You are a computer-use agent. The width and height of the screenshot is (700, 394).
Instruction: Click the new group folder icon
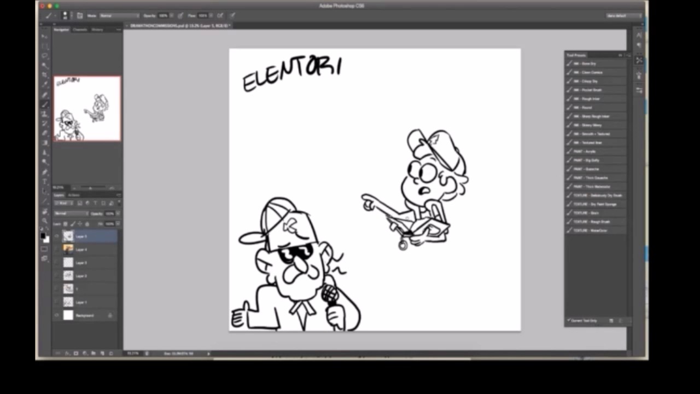click(94, 354)
